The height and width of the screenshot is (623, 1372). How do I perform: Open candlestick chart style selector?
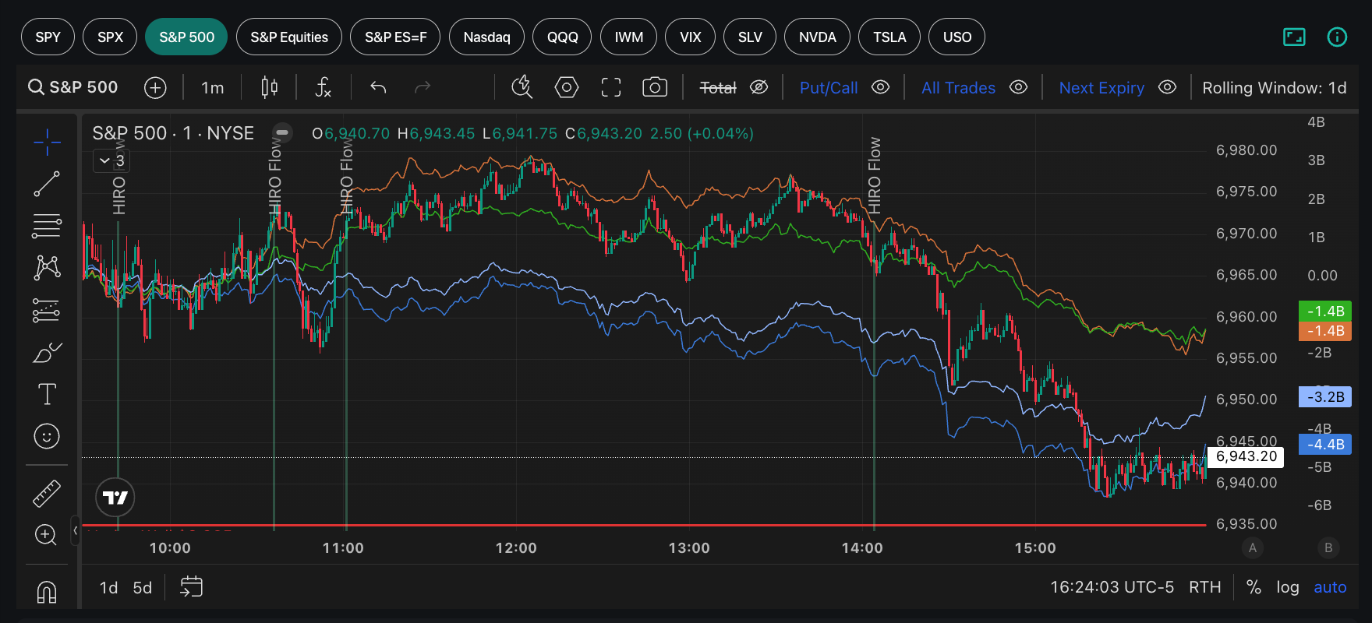tap(269, 87)
